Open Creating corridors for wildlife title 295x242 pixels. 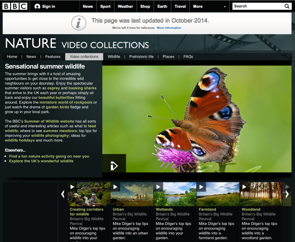[87, 212]
